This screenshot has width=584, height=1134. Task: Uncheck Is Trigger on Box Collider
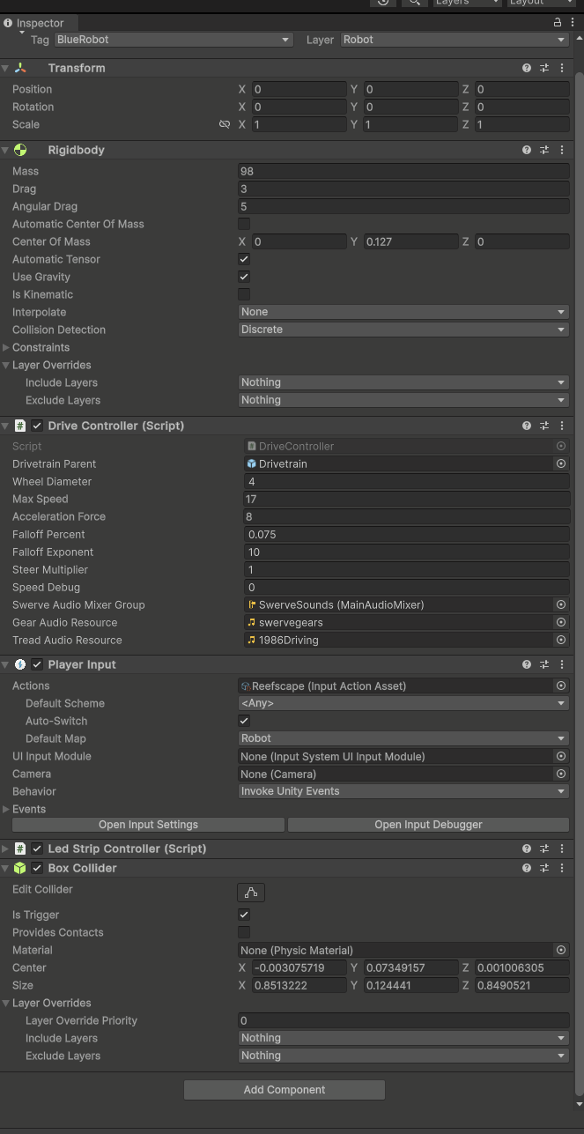pos(244,915)
